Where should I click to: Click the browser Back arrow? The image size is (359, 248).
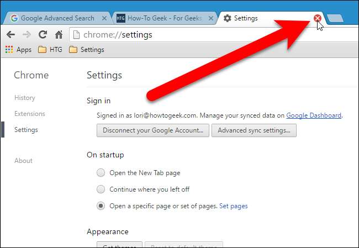(x=10, y=35)
